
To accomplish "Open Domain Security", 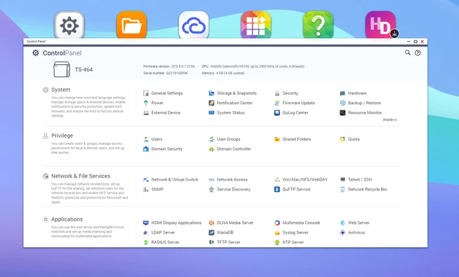I will (x=163, y=149).
